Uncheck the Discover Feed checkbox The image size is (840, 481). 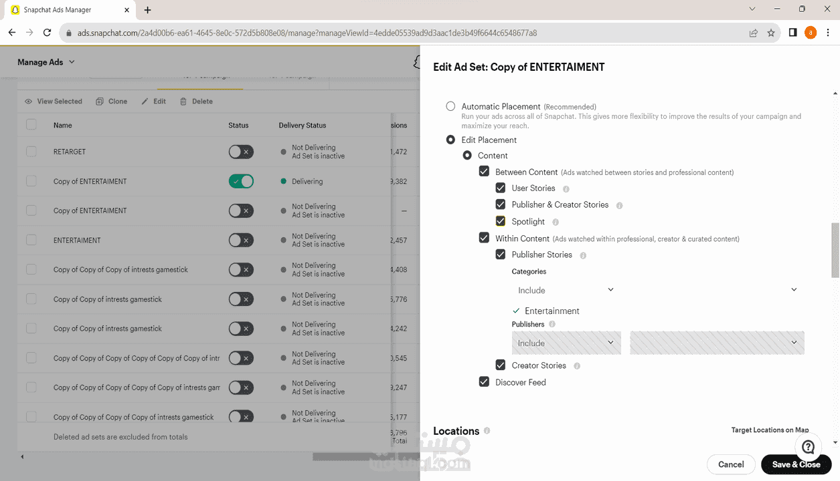(484, 382)
